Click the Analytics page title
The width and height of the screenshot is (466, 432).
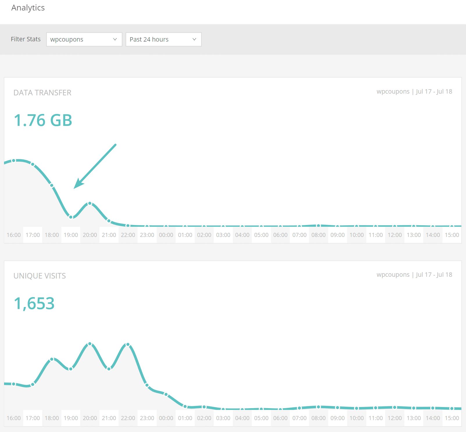coord(28,8)
